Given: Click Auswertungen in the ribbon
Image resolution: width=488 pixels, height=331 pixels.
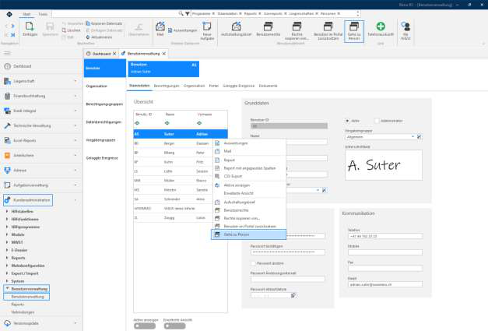Looking at the screenshot, I should click(183, 30).
